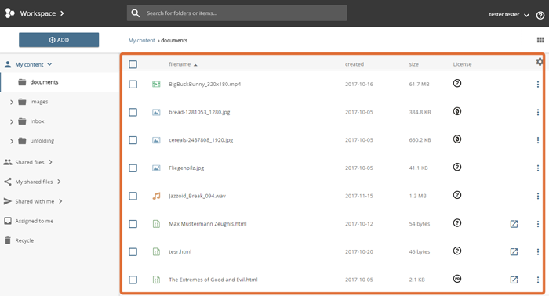Expand My shared files section
This screenshot has height=296, width=549.
59,182
